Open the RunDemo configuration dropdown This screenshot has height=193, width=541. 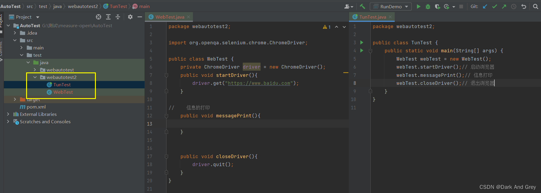391,7
